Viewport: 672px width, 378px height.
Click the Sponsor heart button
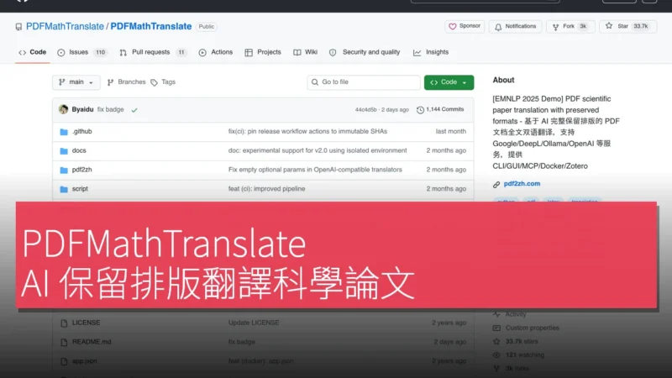465,26
